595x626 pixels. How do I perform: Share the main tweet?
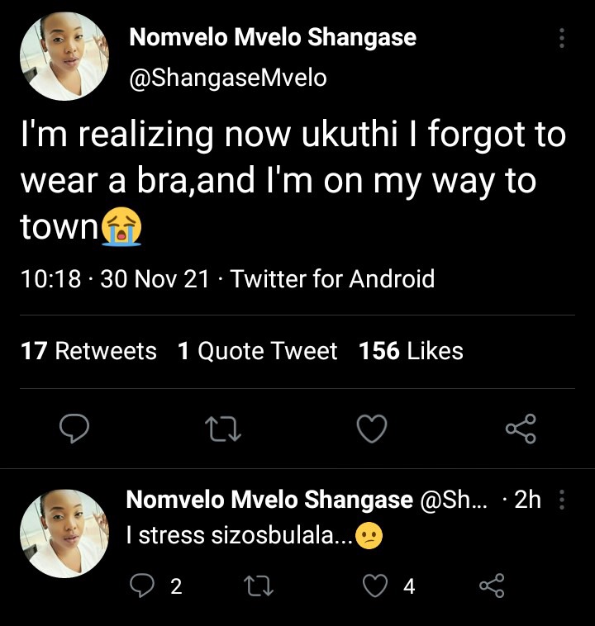click(521, 429)
